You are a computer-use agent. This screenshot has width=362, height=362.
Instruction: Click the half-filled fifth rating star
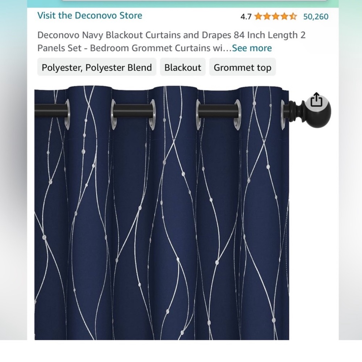(293, 17)
